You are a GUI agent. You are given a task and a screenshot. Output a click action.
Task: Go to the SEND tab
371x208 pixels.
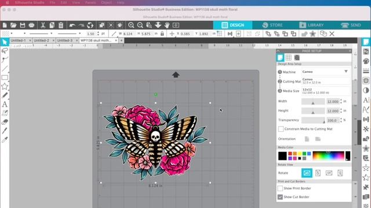tap(351, 25)
